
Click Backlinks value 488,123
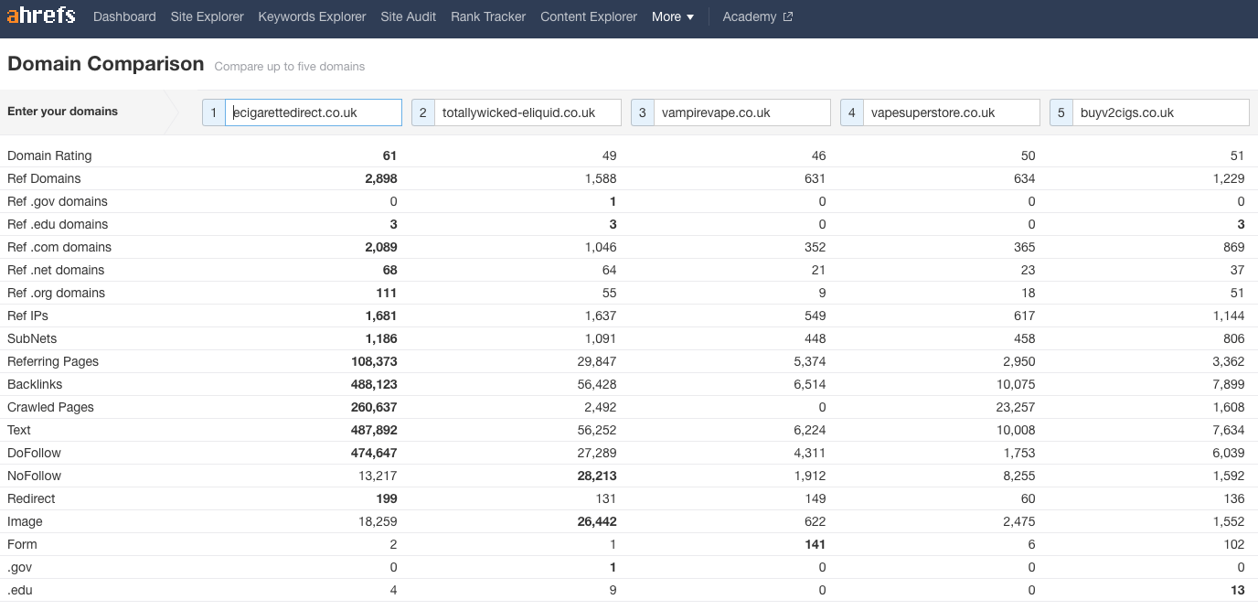pos(374,384)
